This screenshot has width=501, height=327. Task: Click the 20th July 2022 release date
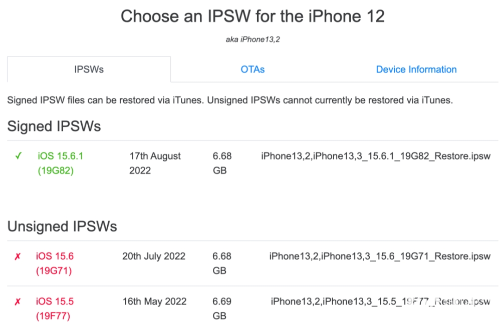(x=154, y=256)
